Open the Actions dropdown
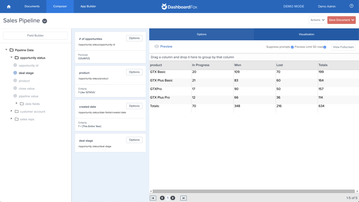 (x=317, y=20)
